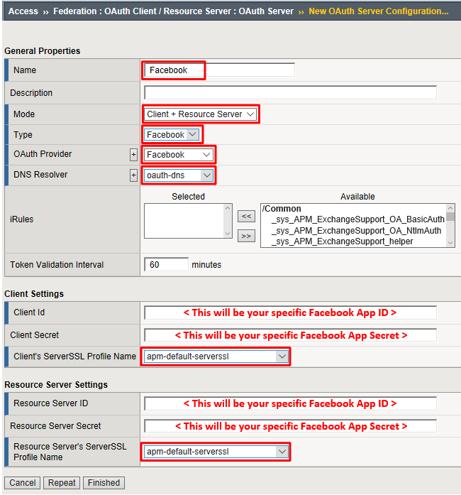Add new DNS Resolver with plus icon

point(134,175)
